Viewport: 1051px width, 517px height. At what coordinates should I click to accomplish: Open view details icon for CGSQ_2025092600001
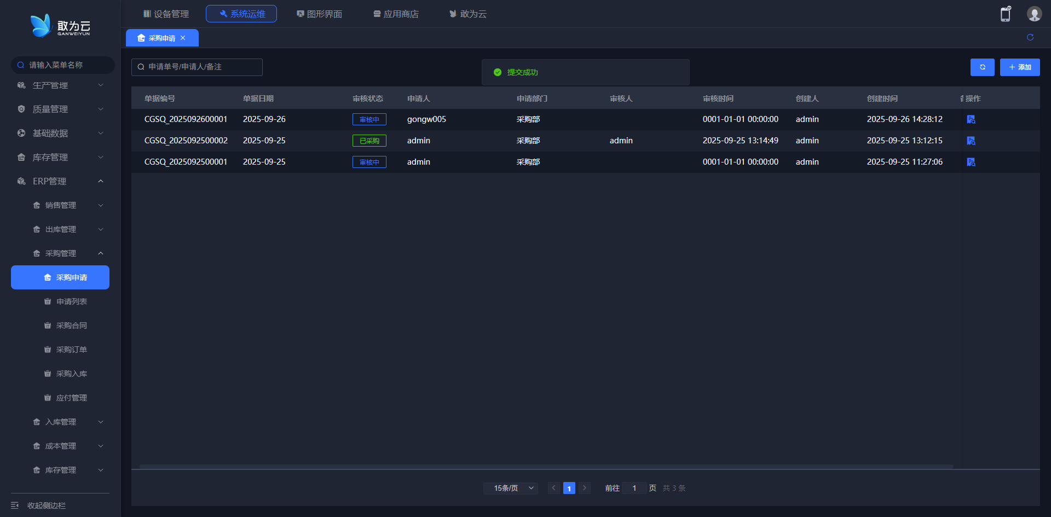(971, 119)
